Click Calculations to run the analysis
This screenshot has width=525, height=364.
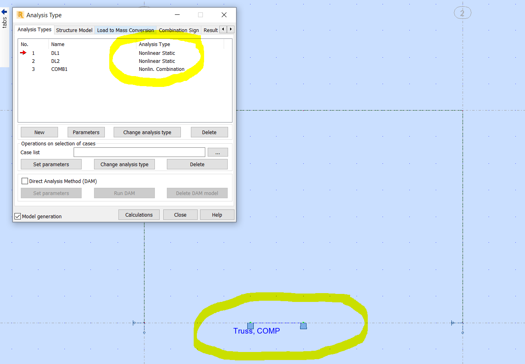click(x=139, y=214)
